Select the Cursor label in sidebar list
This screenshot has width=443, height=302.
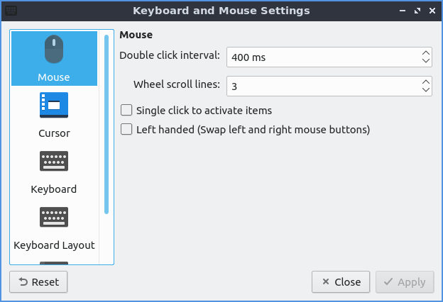pyautogui.click(x=54, y=133)
